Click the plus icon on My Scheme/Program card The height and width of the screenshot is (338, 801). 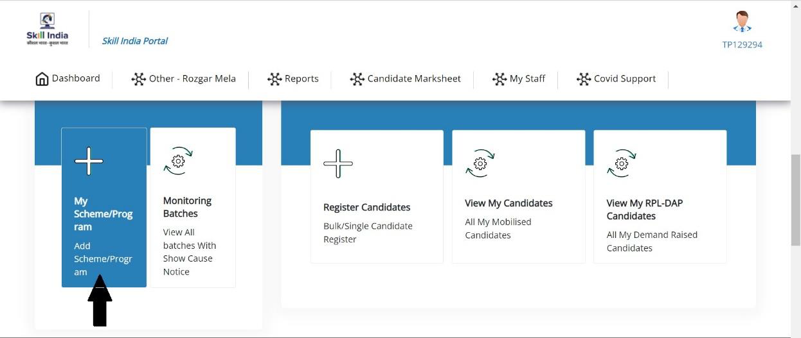click(x=89, y=161)
